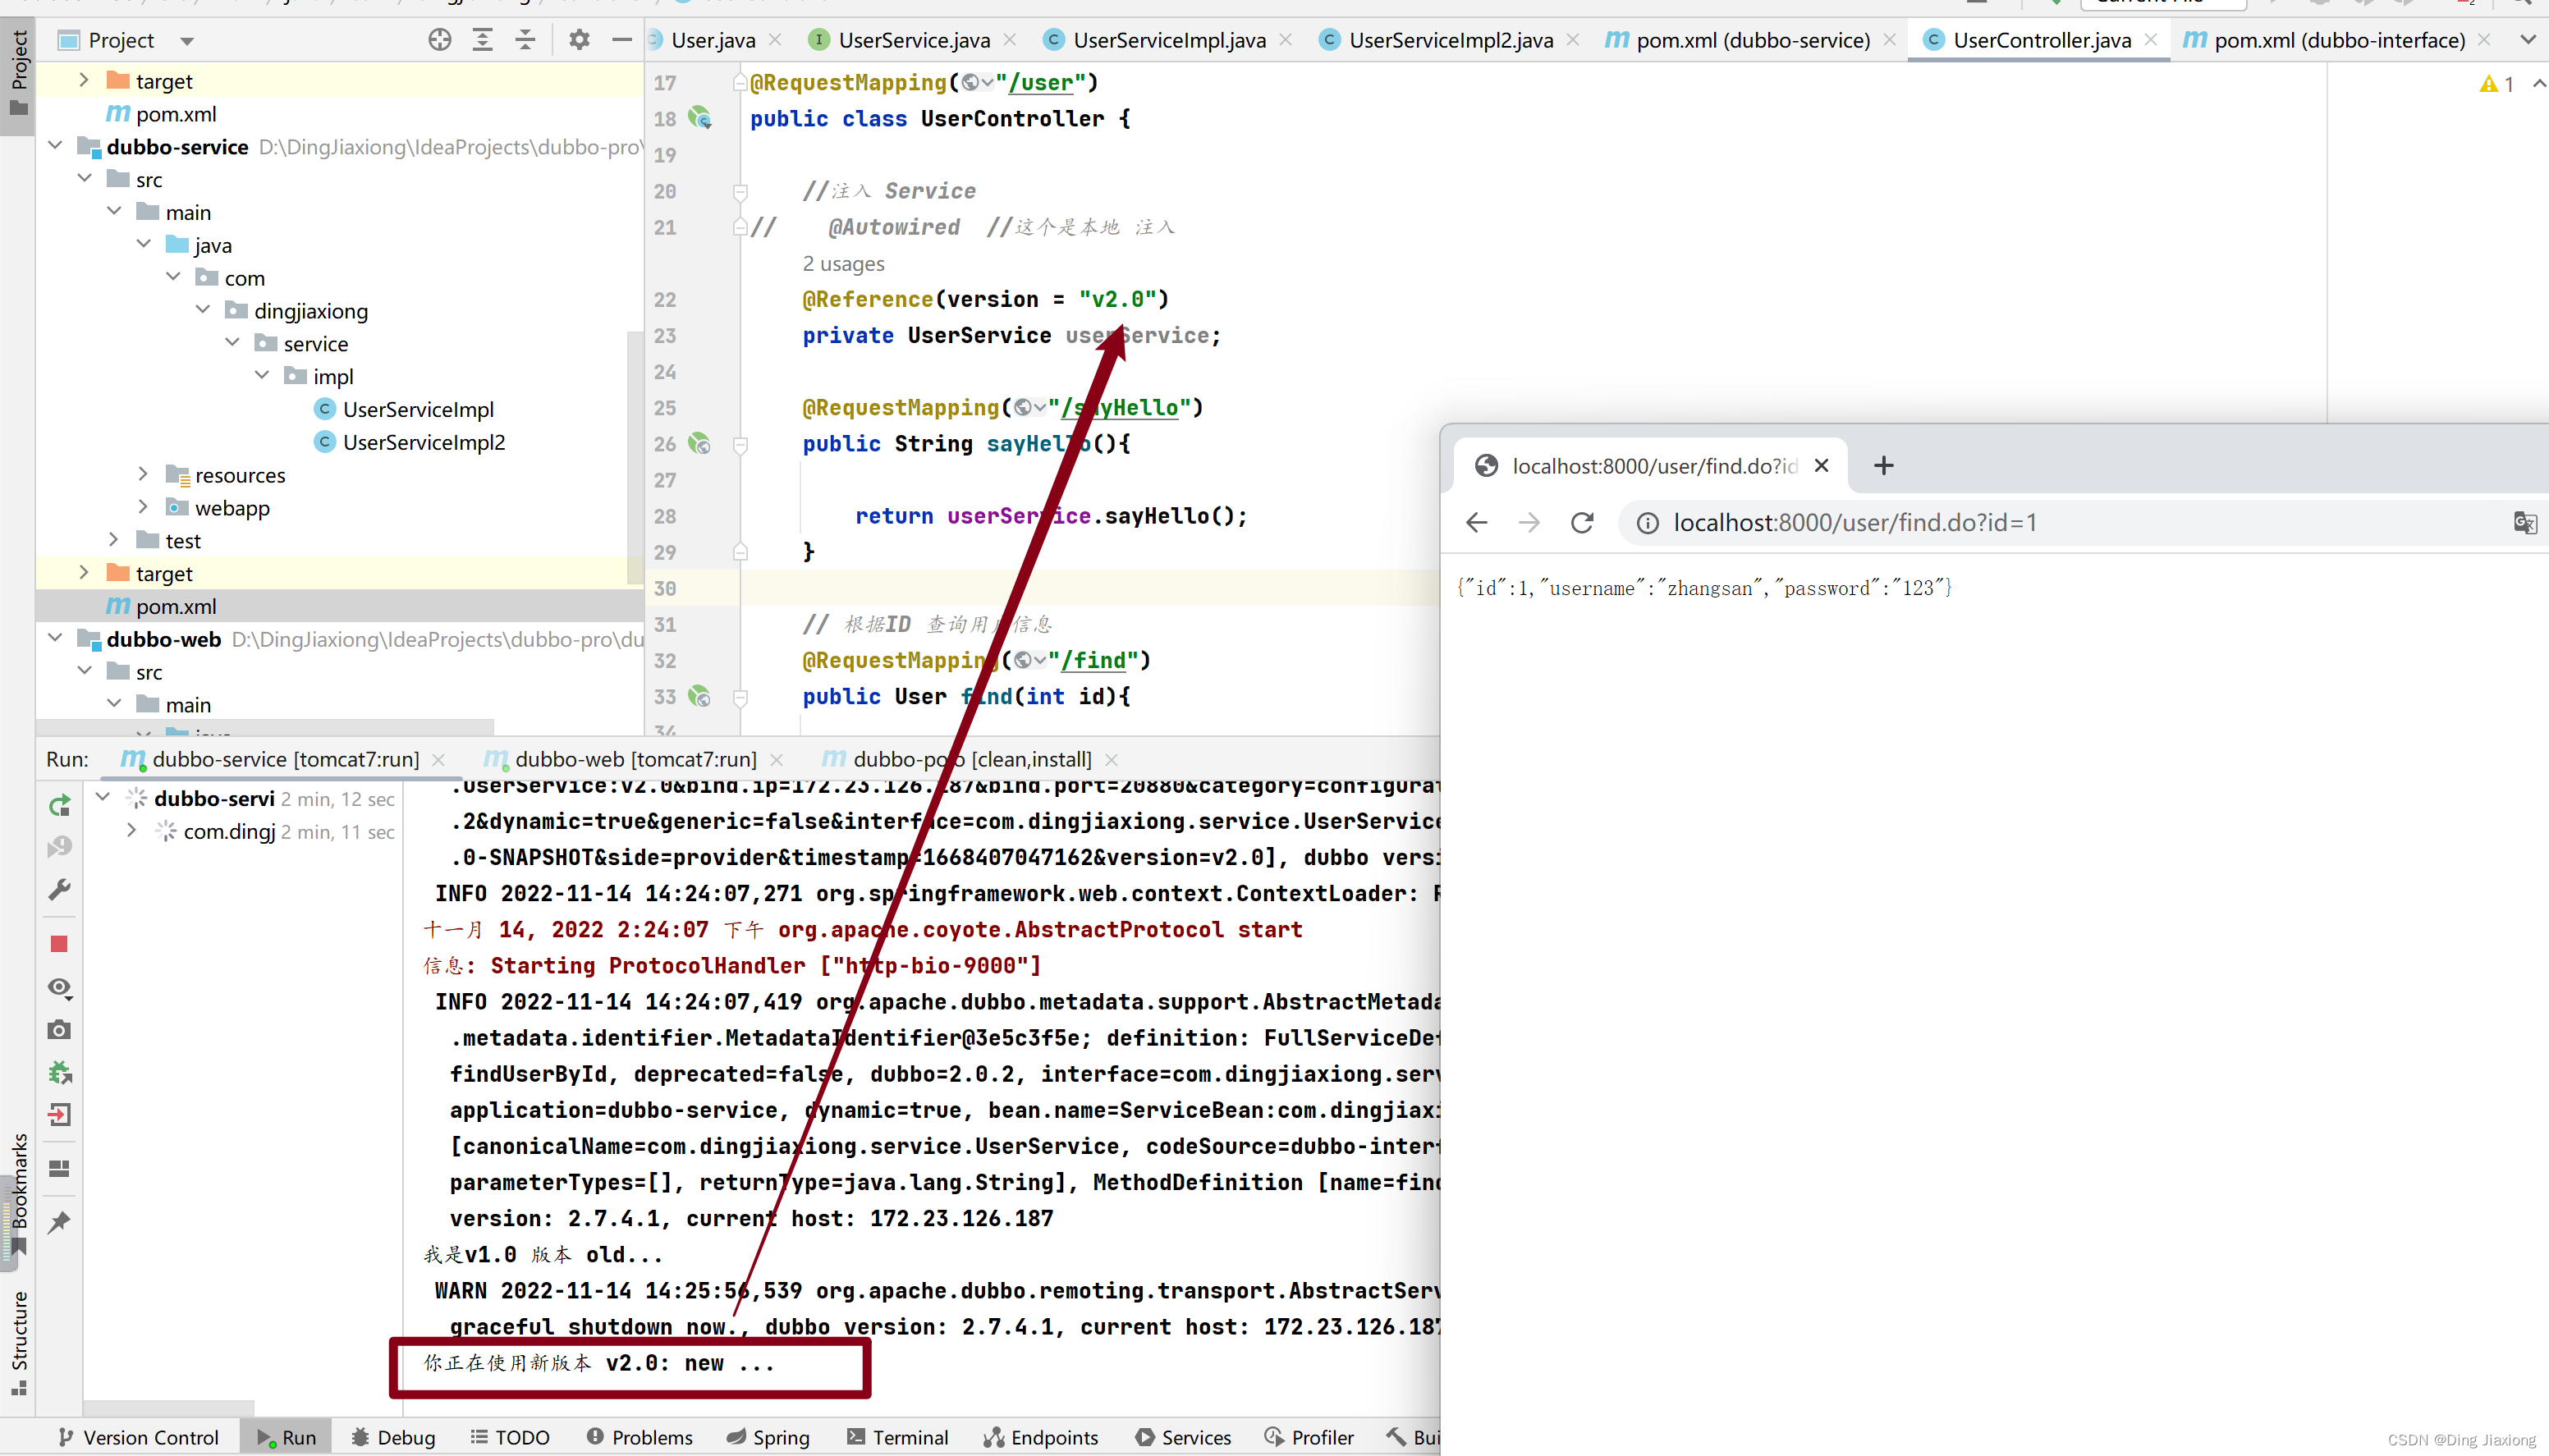Click the gutter endpoint icon on line 26
The height and width of the screenshot is (1456, 2549).
pos(700,444)
